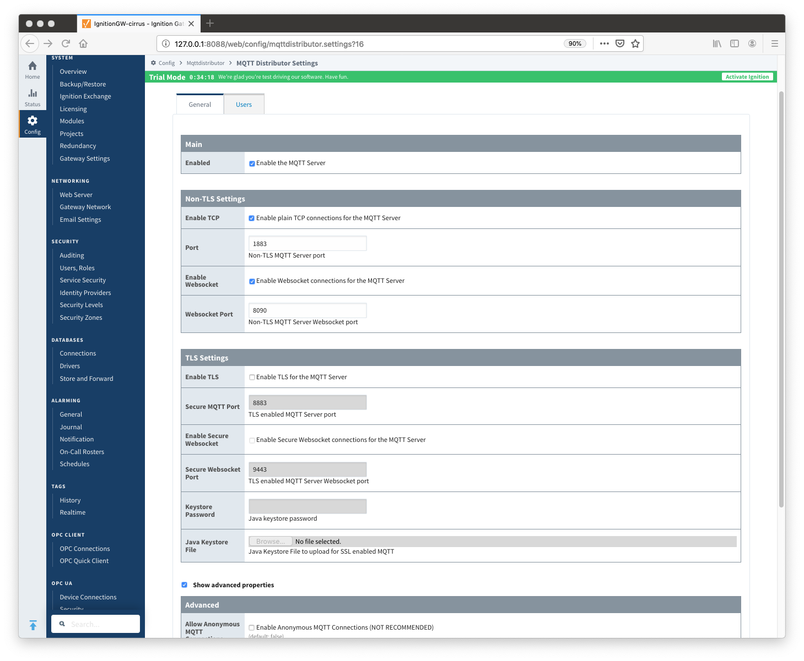Toggle Enable the MQTT Server checkbox
The image size is (804, 661).
point(252,163)
